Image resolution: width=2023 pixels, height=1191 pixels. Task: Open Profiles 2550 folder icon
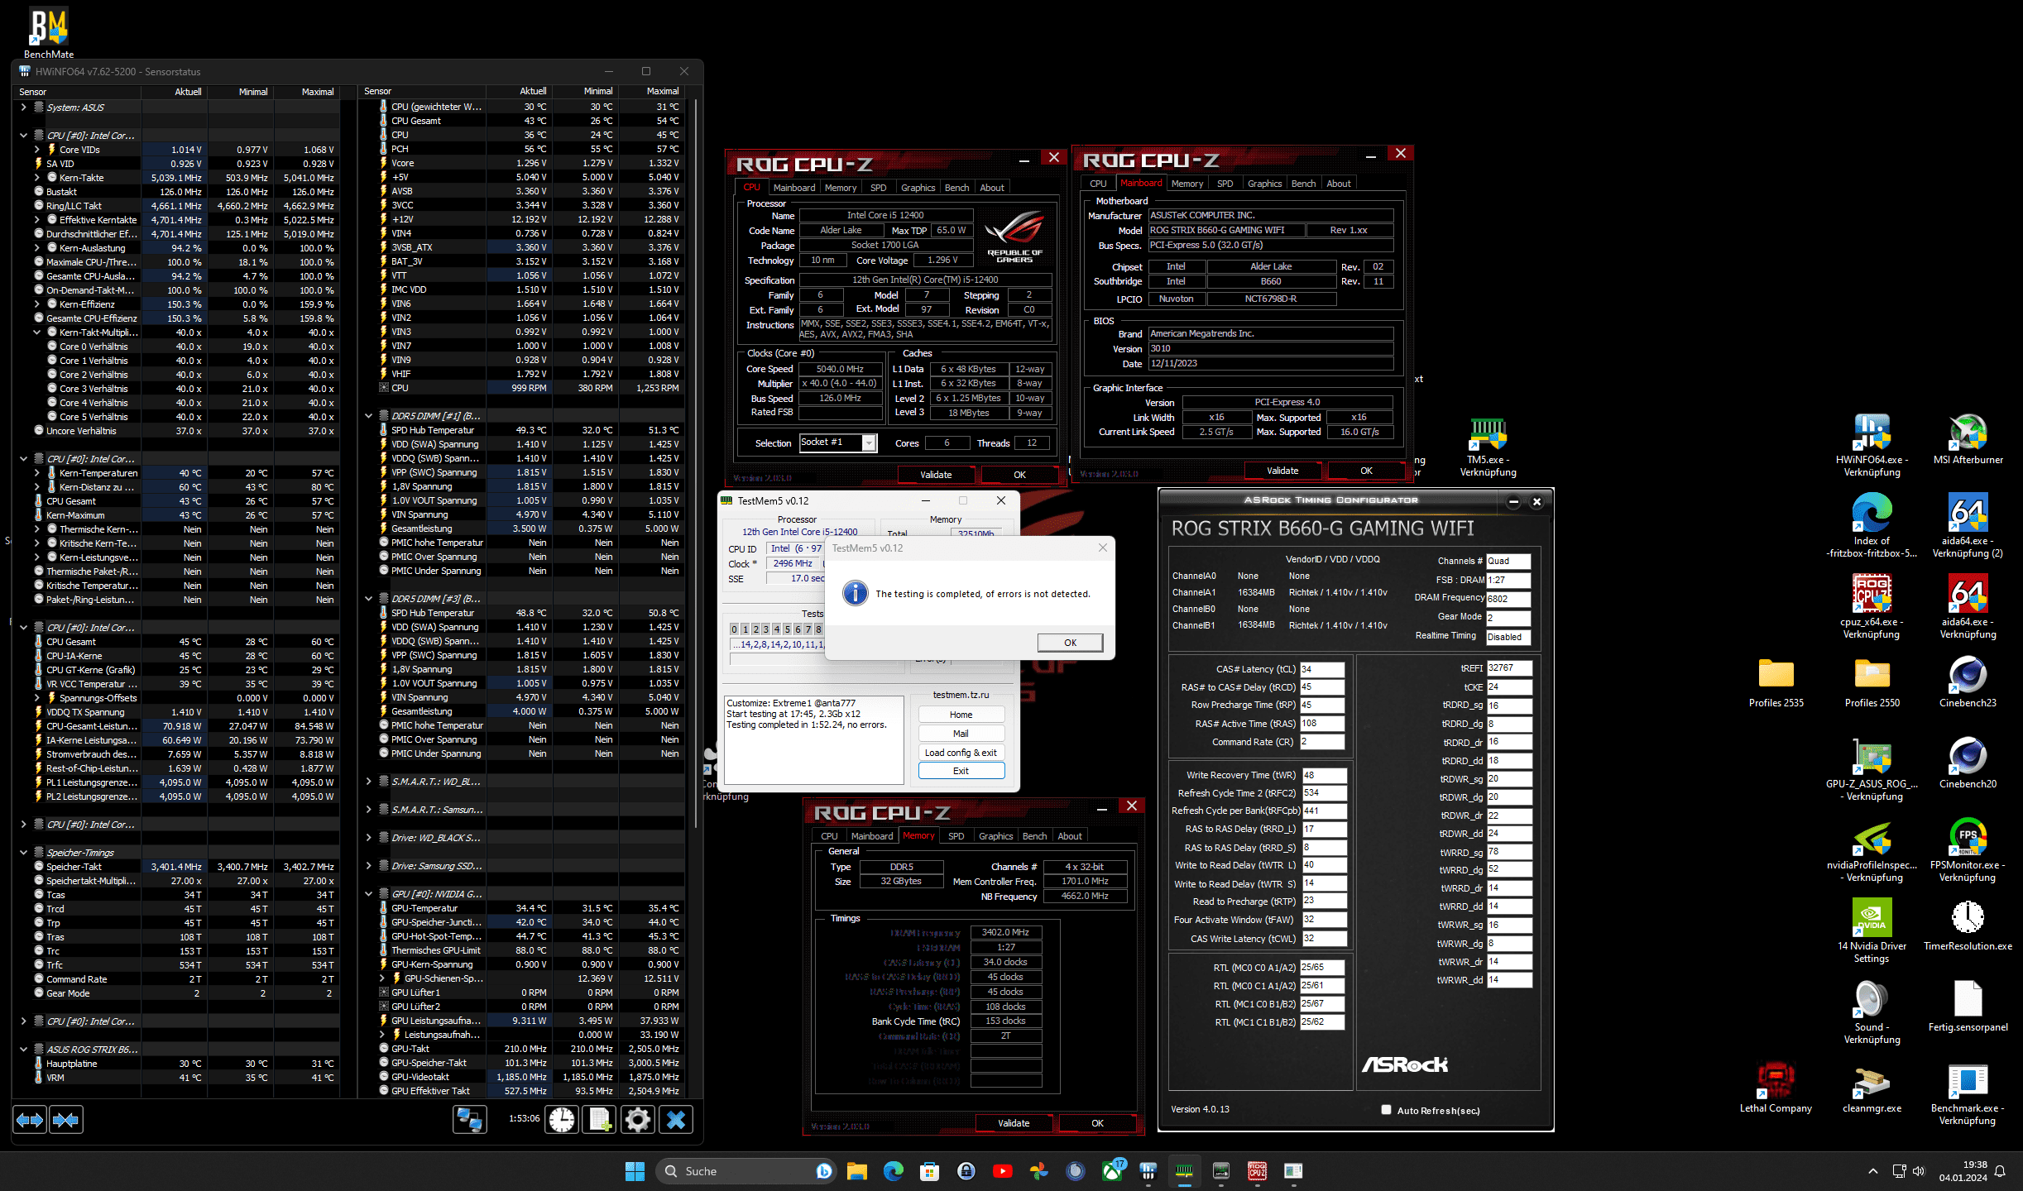point(1872,682)
